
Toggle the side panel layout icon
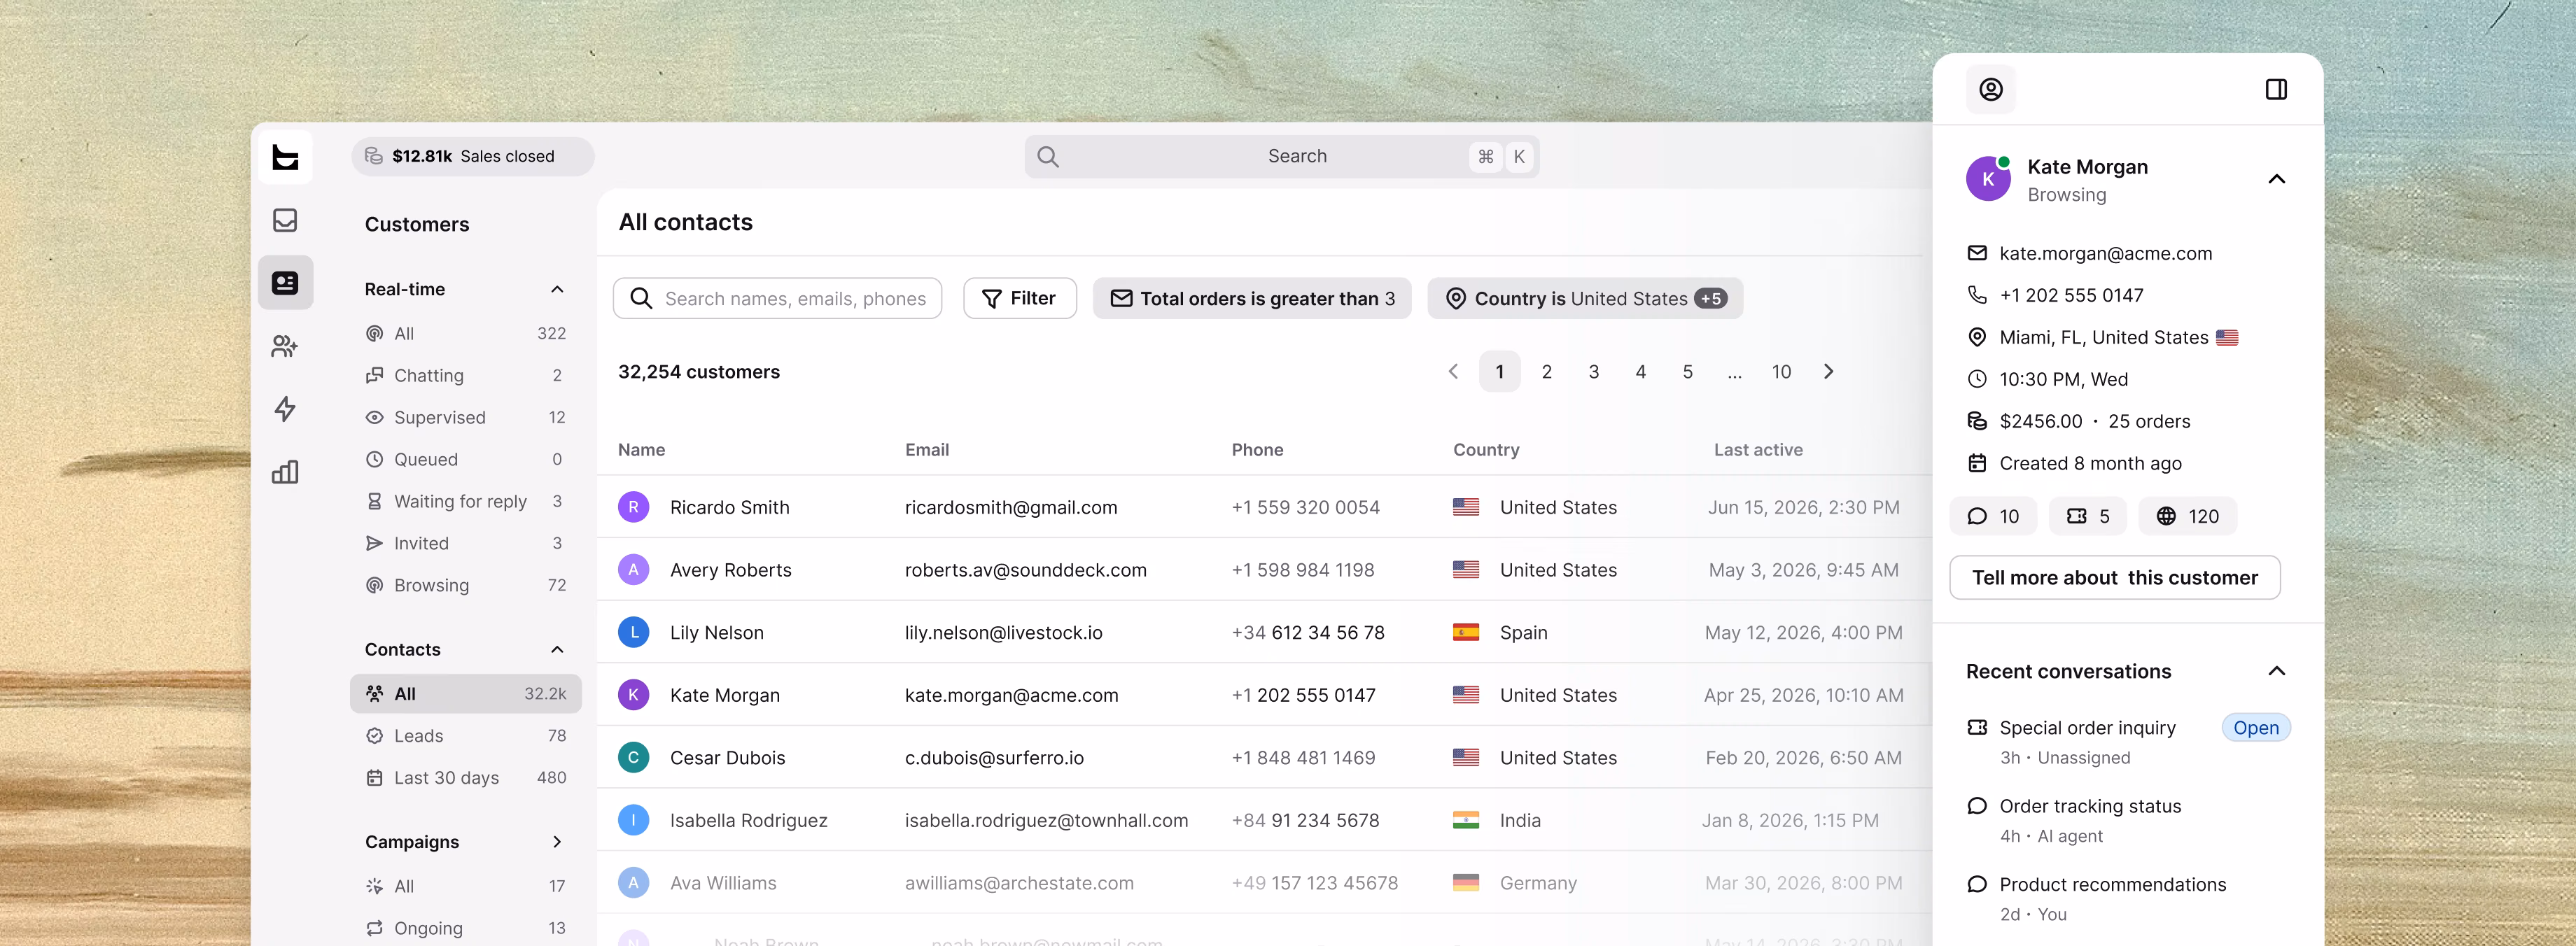(2276, 90)
